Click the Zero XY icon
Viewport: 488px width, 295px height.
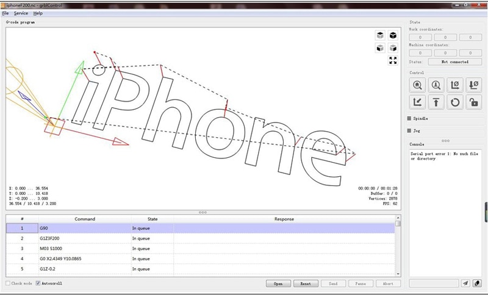454,85
